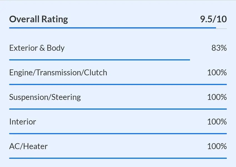Click the 83% Exterior & Body value
This screenshot has width=236, height=167.
(219, 48)
